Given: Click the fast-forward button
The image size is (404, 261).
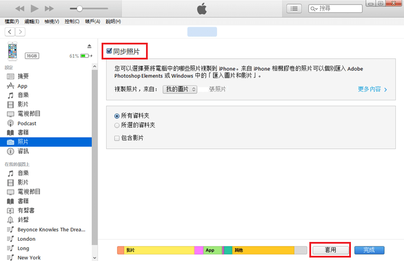Looking at the screenshot, I should (x=49, y=9).
